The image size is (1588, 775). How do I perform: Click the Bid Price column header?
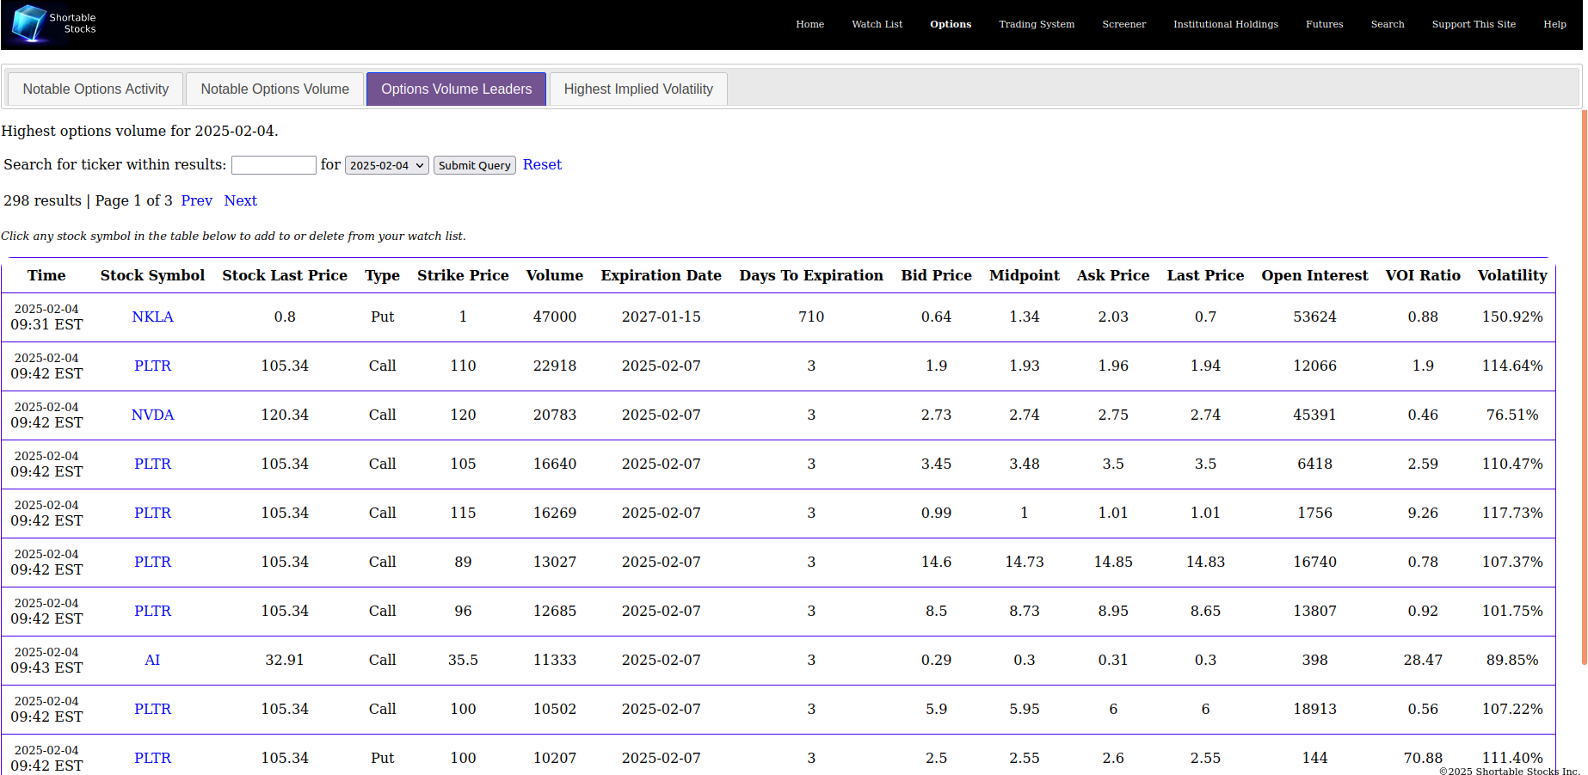coord(936,275)
